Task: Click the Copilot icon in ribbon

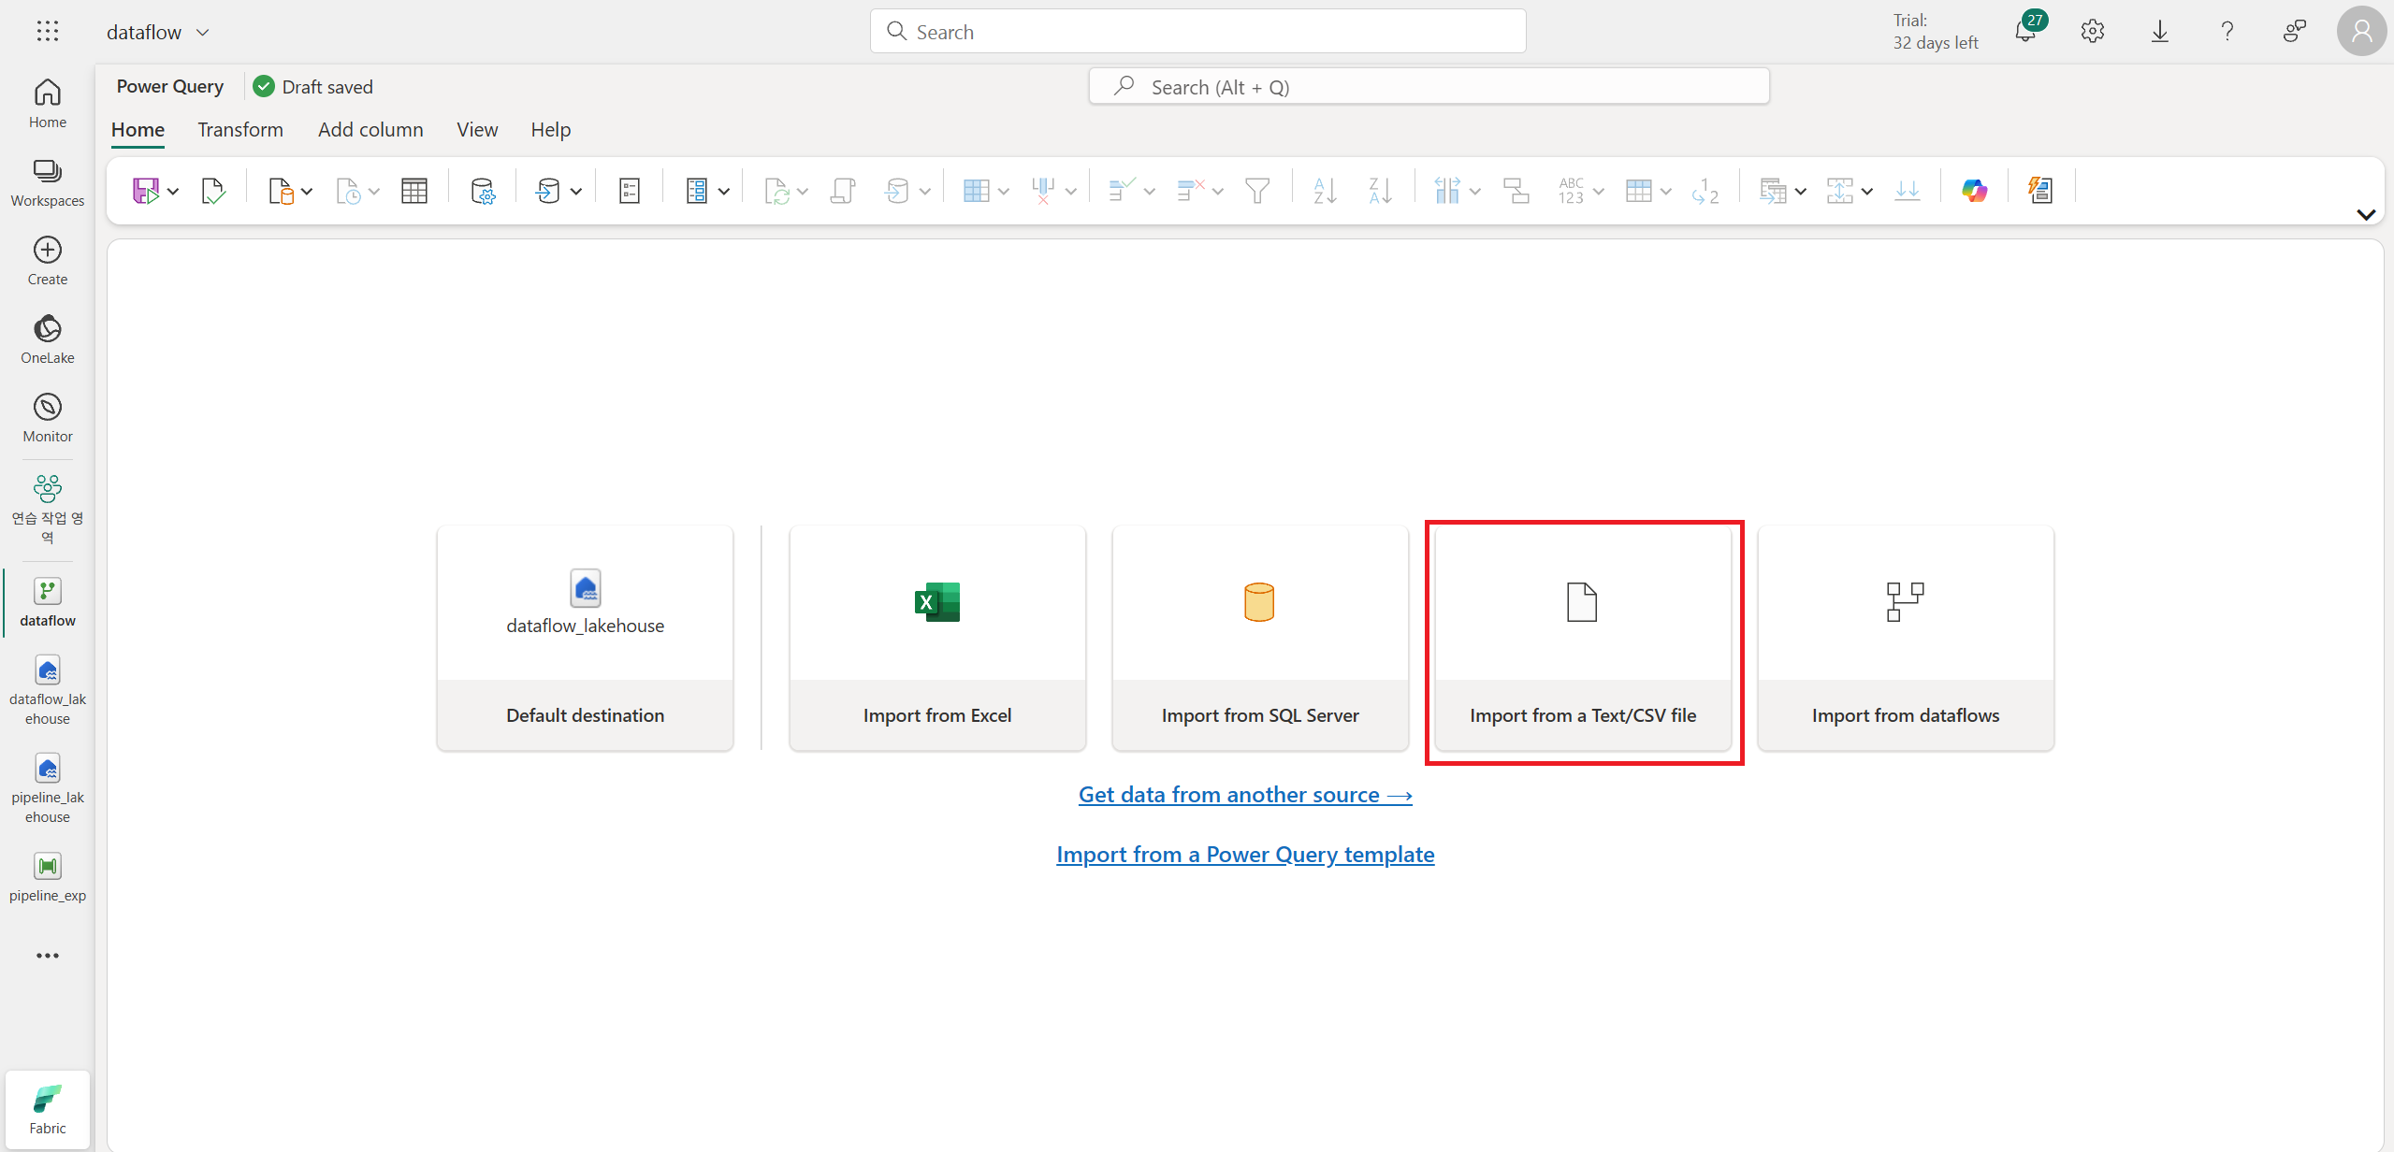Action: (x=1974, y=191)
